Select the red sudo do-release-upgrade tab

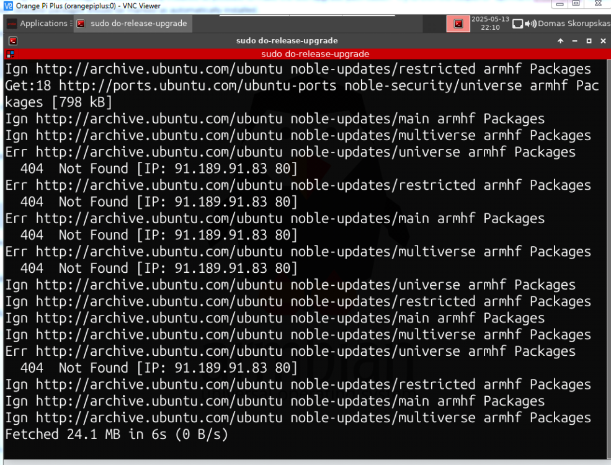[x=315, y=54]
